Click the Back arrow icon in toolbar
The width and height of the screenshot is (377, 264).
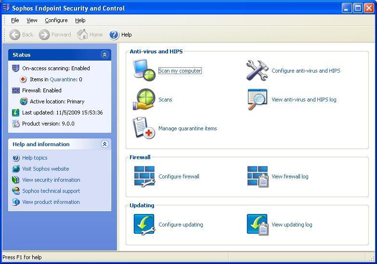14,35
